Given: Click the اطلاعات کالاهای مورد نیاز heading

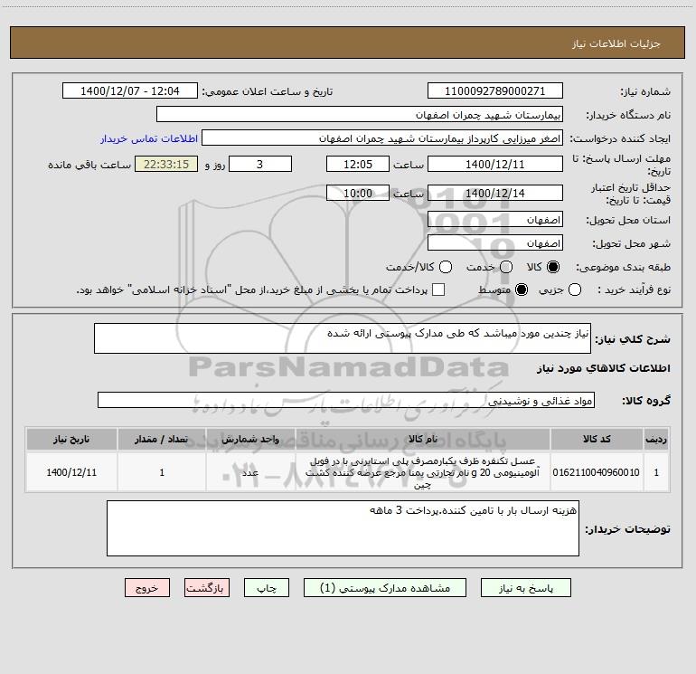Looking at the screenshot, I should click(604, 368).
